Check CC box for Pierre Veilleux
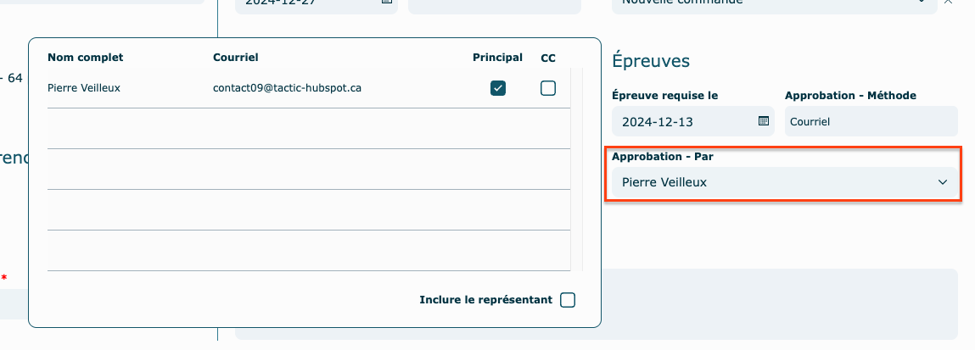The image size is (975, 350). (x=548, y=88)
